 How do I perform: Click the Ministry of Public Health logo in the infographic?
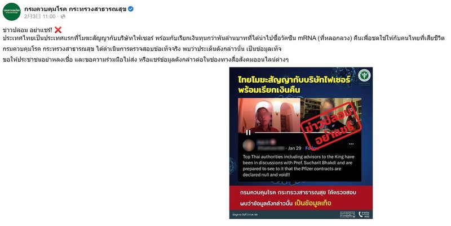(364, 76)
